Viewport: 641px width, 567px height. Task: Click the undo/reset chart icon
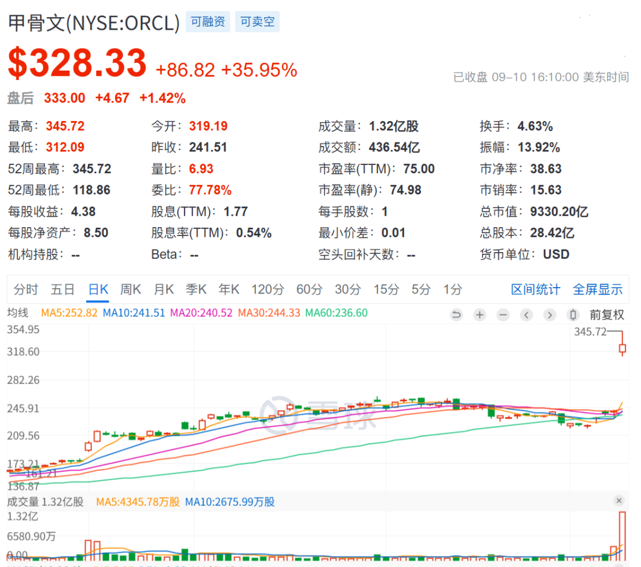pyautogui.click(x=456, y=314)
